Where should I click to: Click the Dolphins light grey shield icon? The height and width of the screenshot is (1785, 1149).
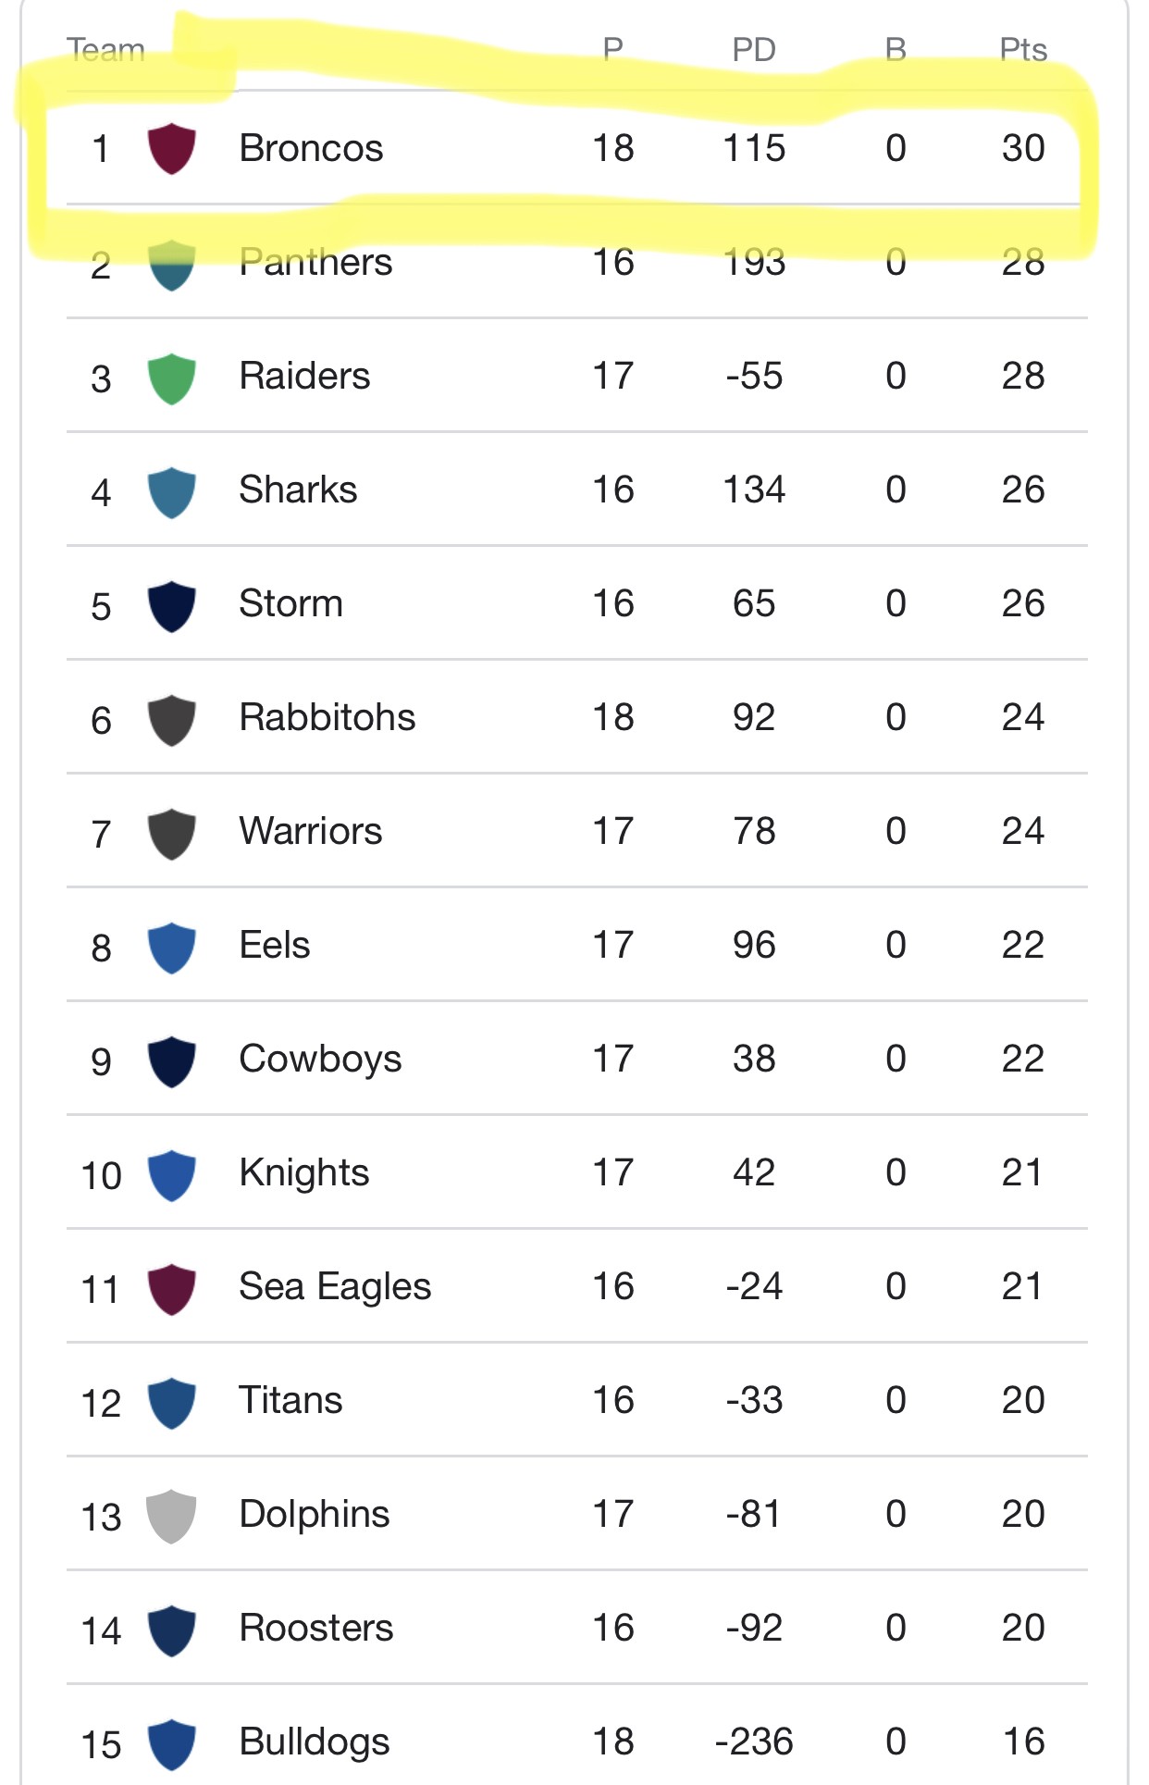tap(172, 1517)
